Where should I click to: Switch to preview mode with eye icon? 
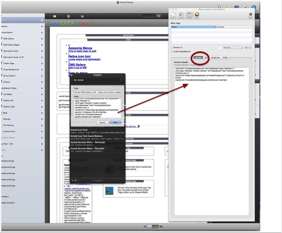[161, 227]
